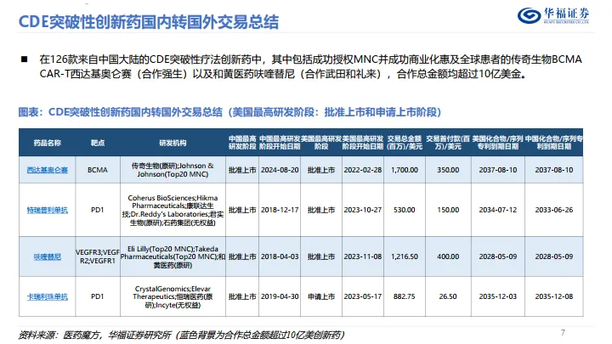Select the 药品名称 column header
612x344 pixels.
pos(48,143)
